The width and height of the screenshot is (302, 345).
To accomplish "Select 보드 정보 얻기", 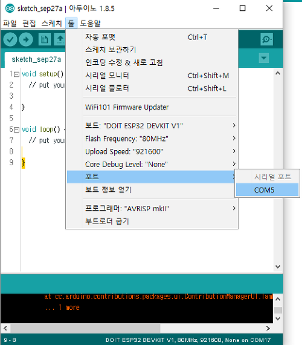I will click(152, 189).
